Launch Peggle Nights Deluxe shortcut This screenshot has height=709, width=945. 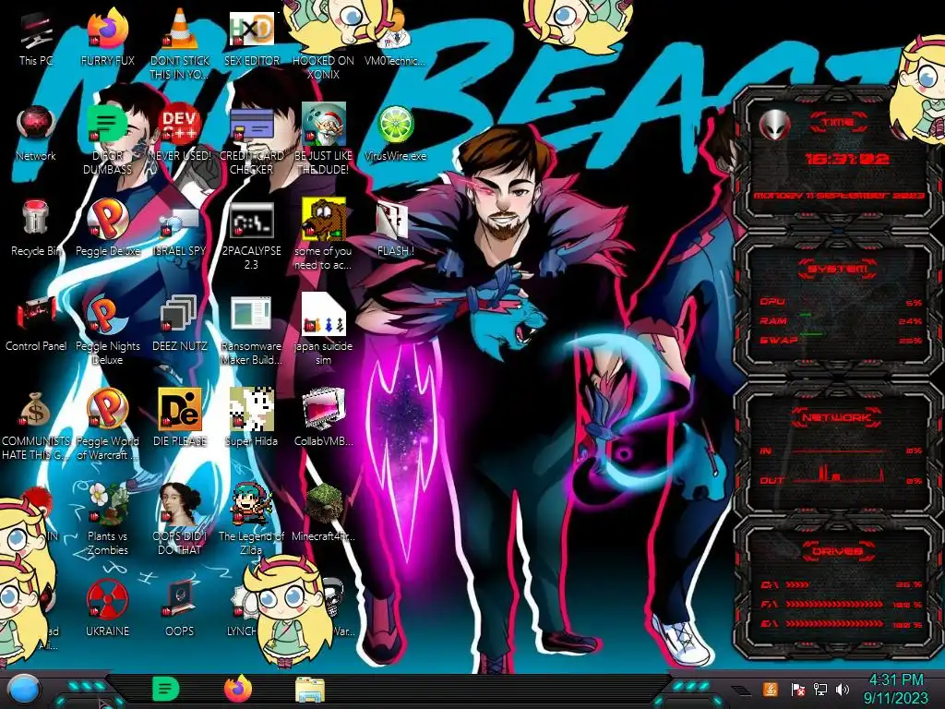[107, 330]
